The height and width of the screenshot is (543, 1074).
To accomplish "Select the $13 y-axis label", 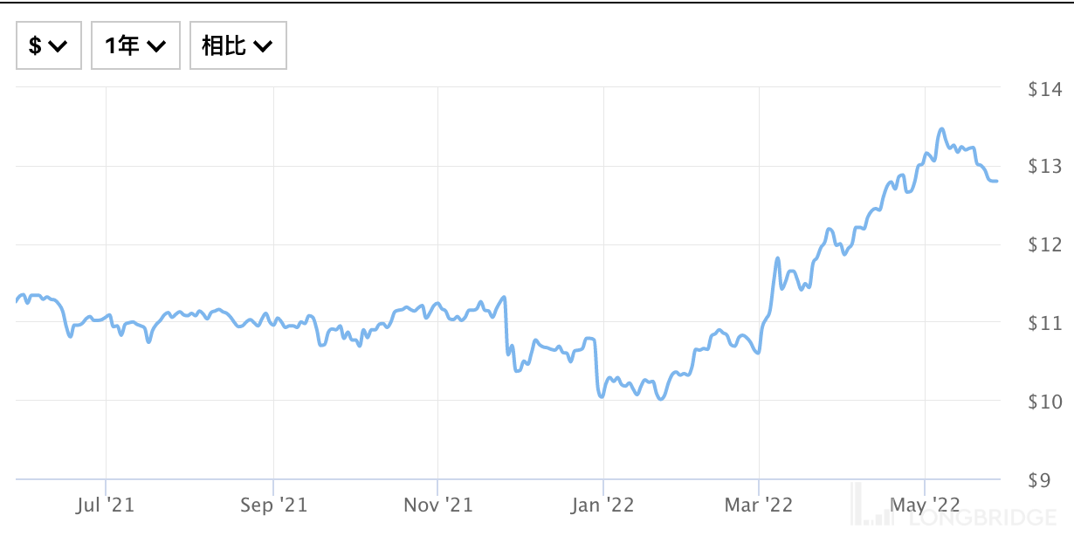I will pos(1045,166).
